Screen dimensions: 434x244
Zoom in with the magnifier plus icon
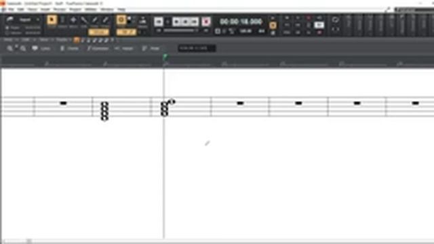[10, 48]
